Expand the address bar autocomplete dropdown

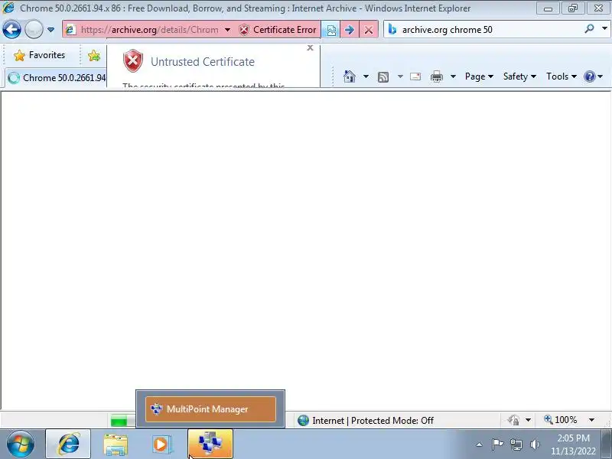pos(227,30)
